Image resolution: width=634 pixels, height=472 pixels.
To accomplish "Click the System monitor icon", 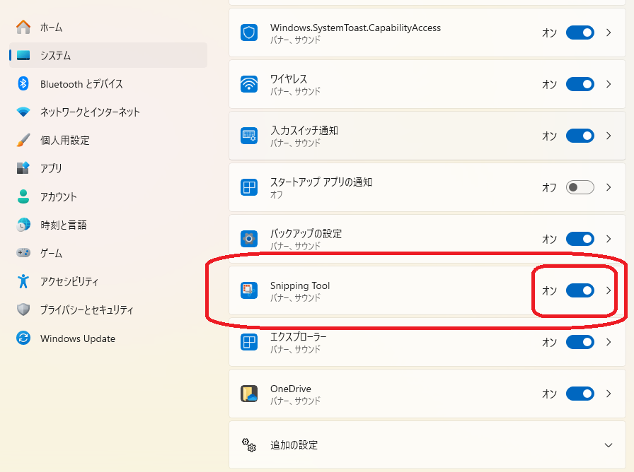I will click(x=23, y=55).
